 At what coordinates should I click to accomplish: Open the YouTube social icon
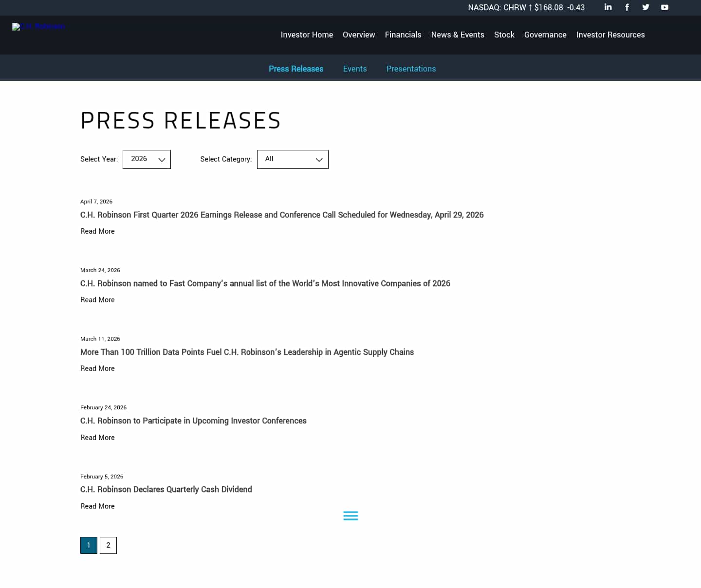(664, 7)
